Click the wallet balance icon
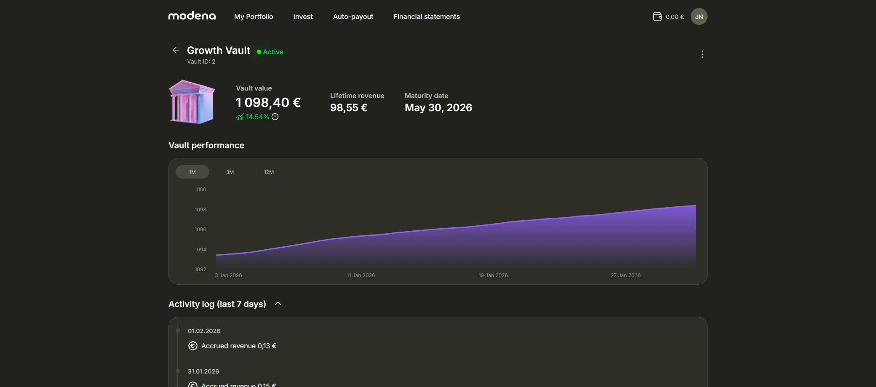Viewport: 876px width, 387px height. coord(657,17)
